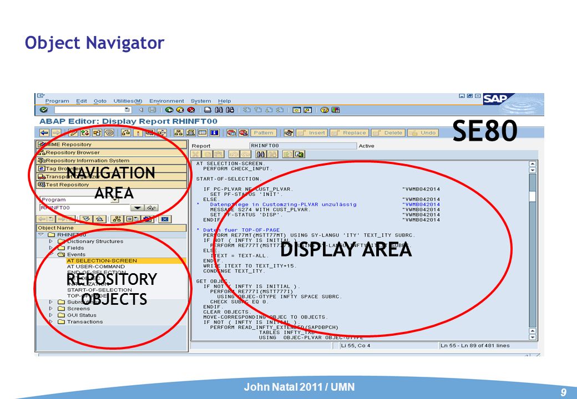Click the Expand All Nodes icon in navigation toolbar

(86, 219)
